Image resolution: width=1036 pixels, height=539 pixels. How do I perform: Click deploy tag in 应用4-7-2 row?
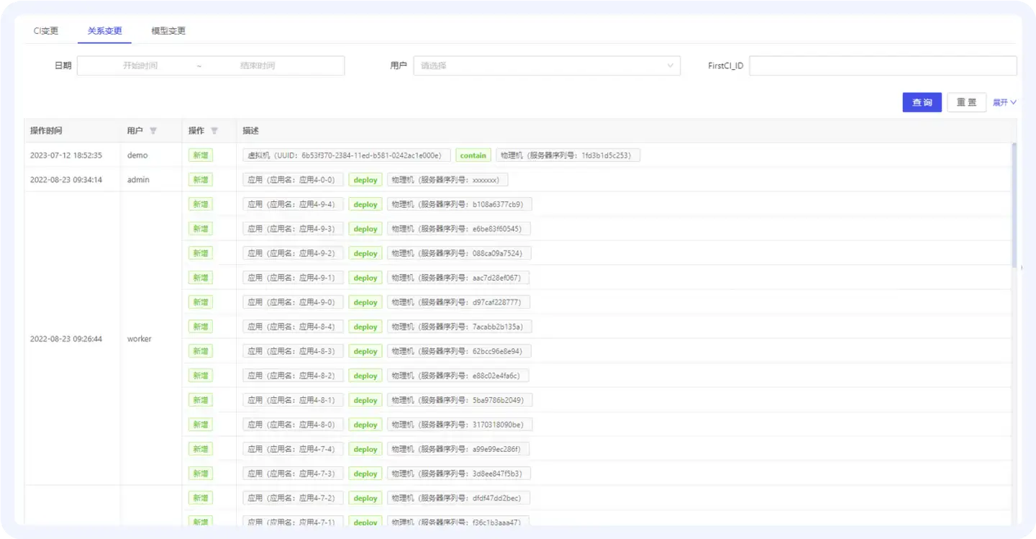(365, 498)
